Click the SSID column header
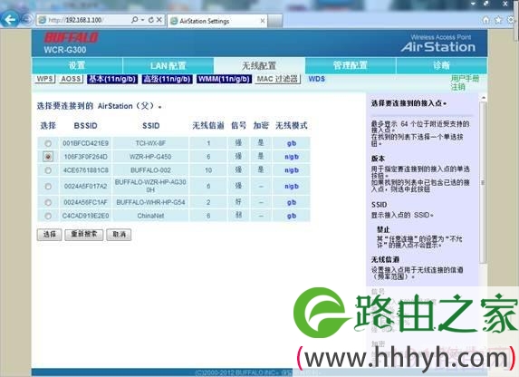Screen dimensions: 519x377 (x=151, y=126)
